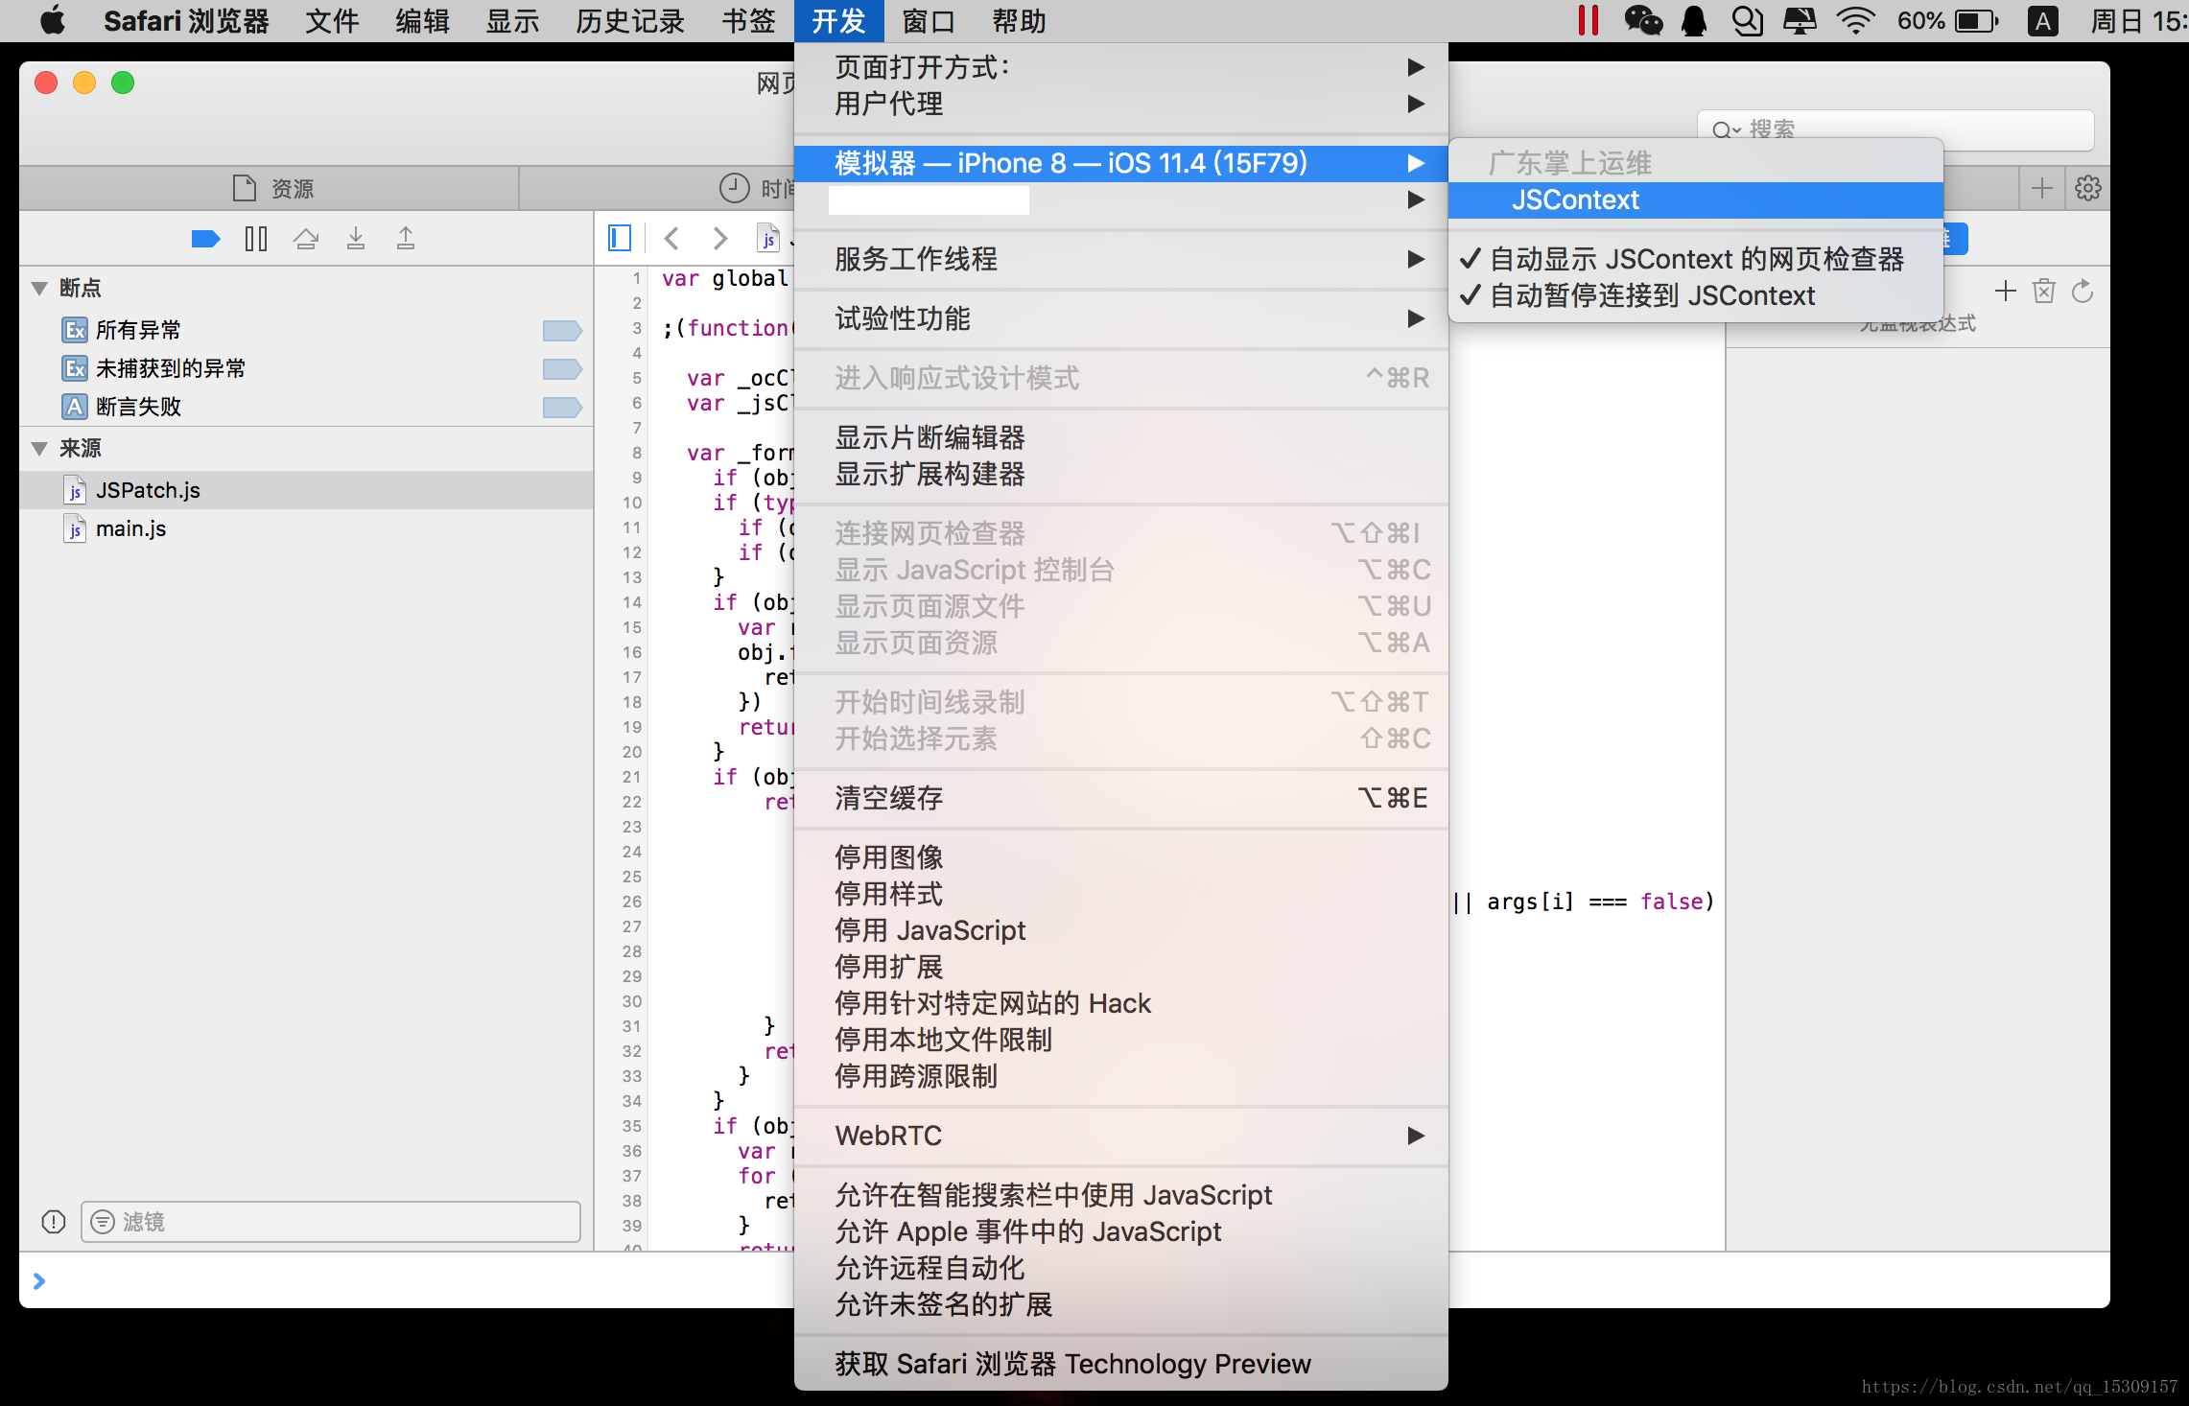Viewport: 2189px width, 1406px height.
Task: Open the 帮助 menu
Action: tap(1019, 20)
